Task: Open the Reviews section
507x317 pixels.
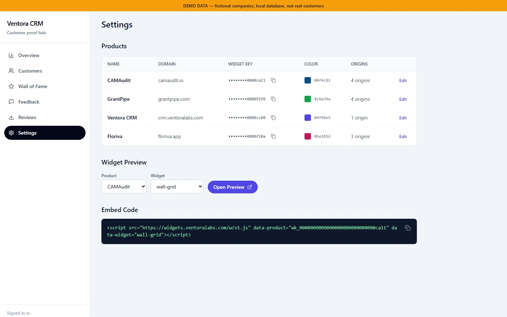Action: [x=45, y=117]
